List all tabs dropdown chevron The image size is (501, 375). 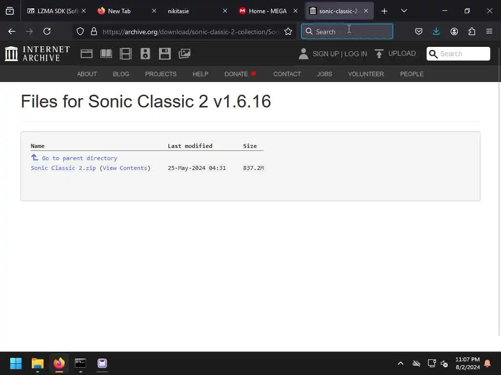[404, 11]
